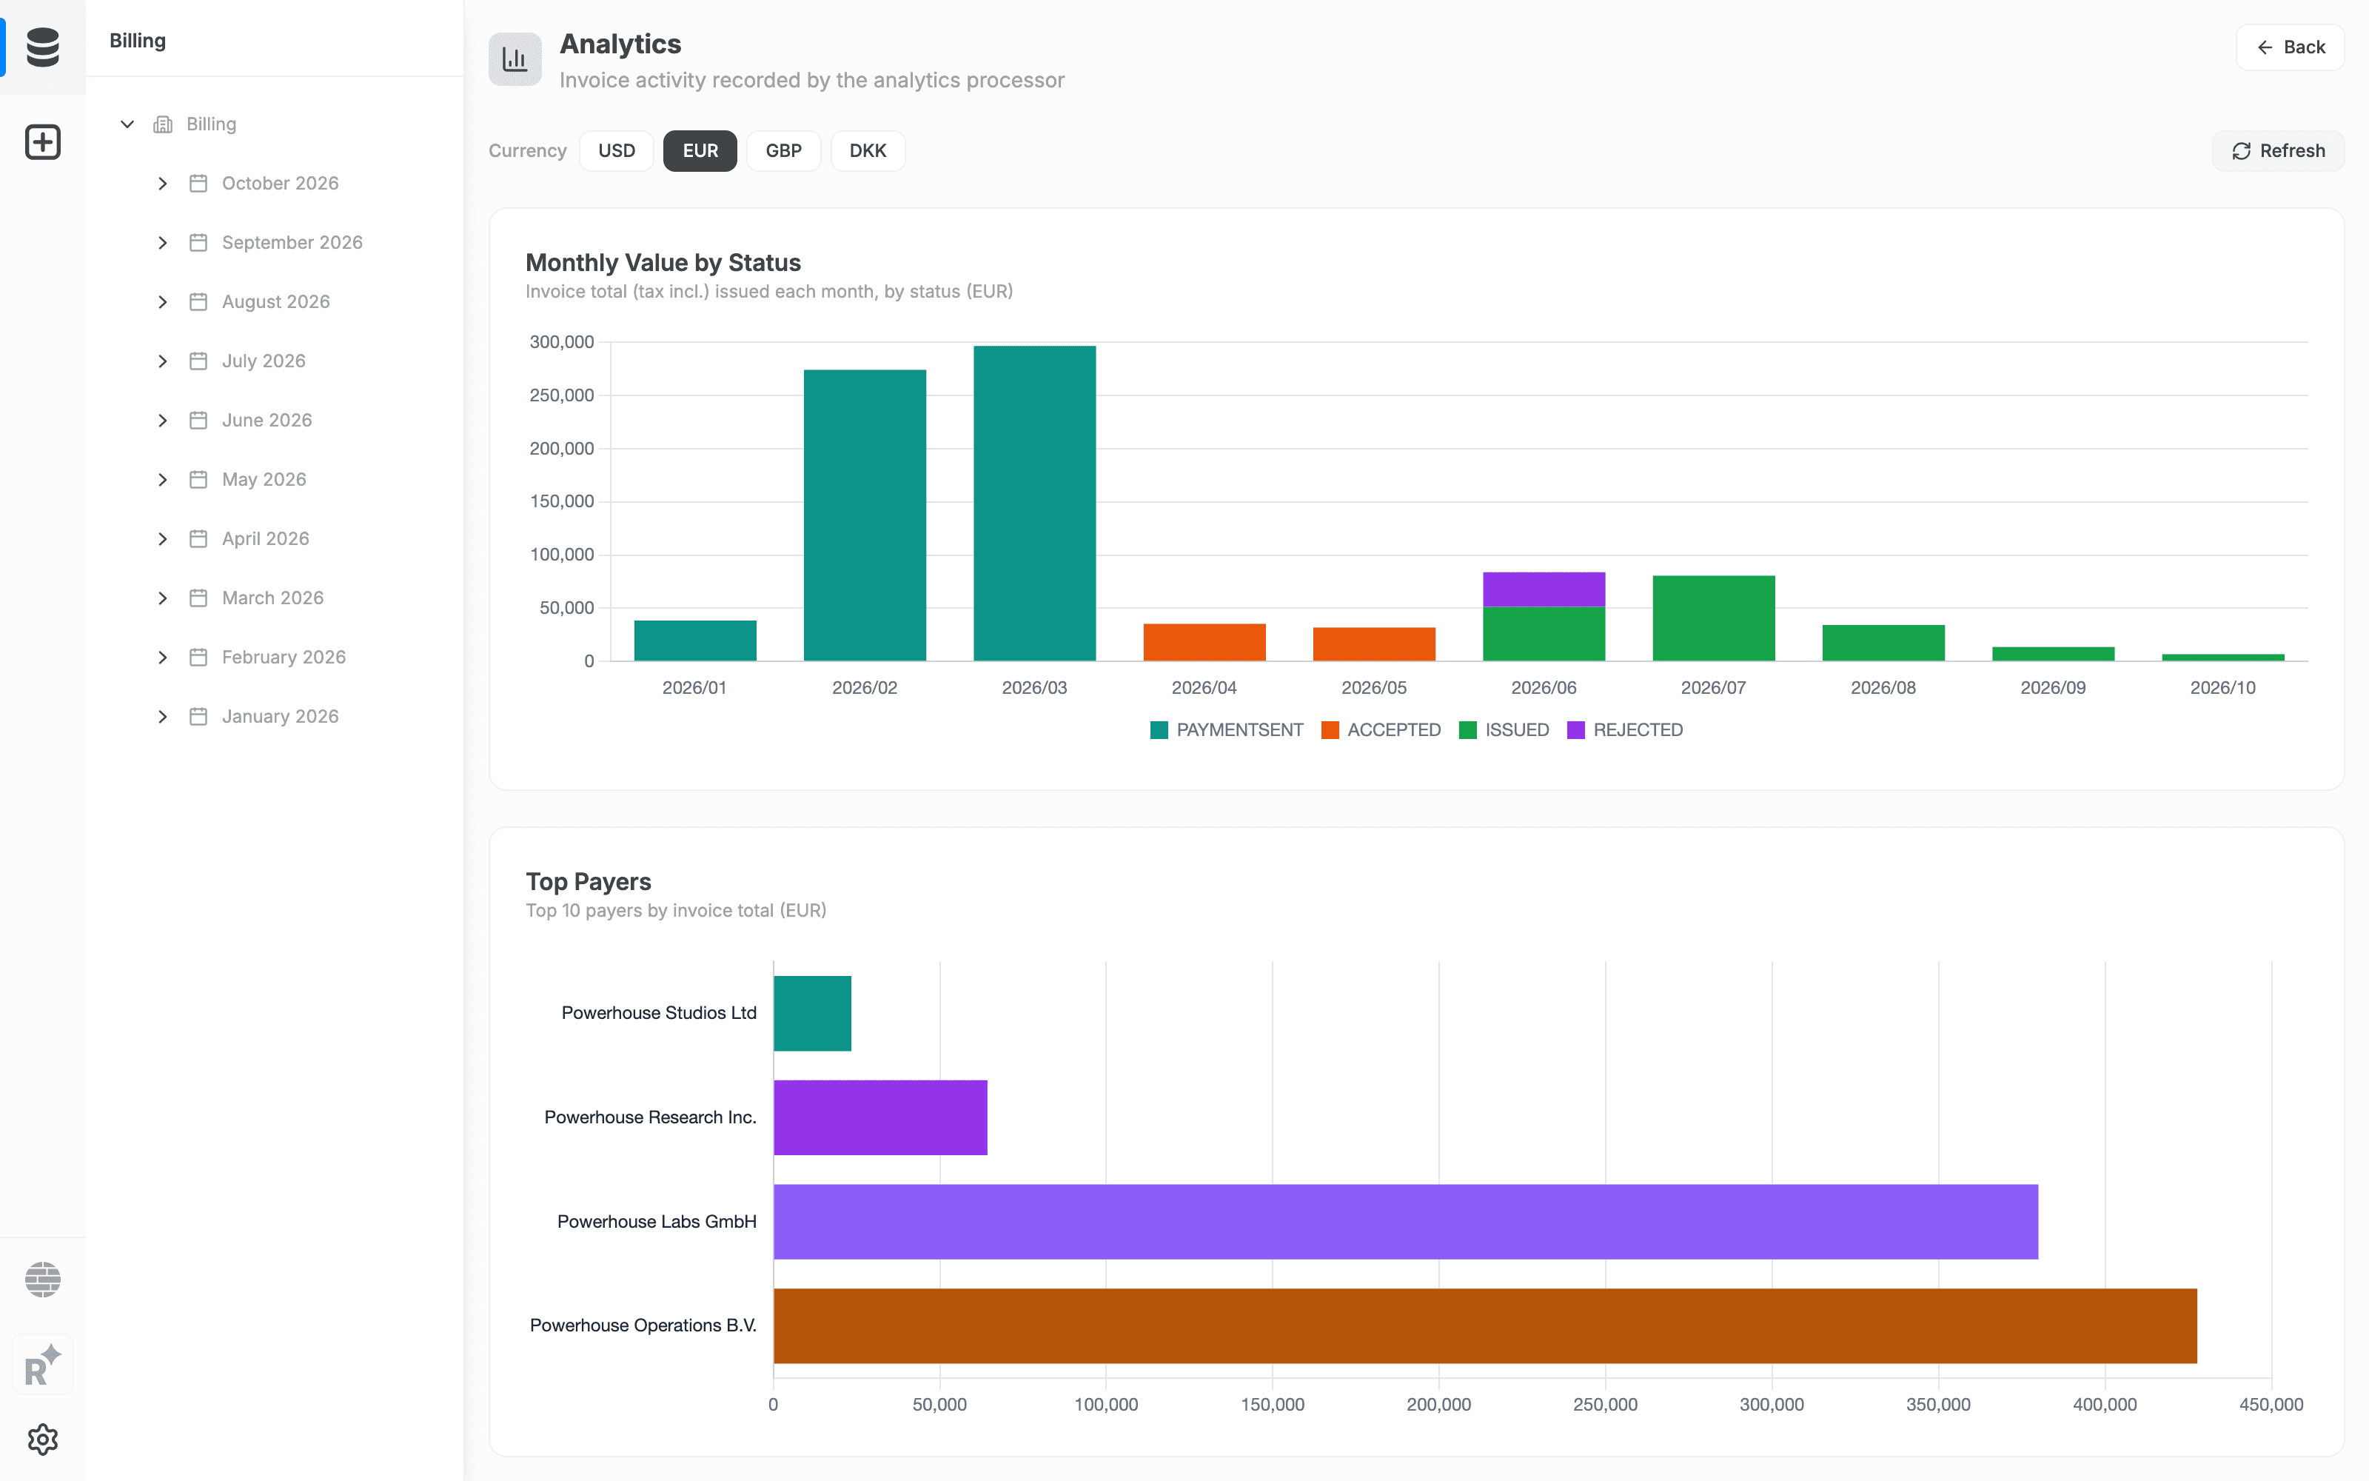Click the purple REJECTED segment in 2026/06

click(1544, 589)
